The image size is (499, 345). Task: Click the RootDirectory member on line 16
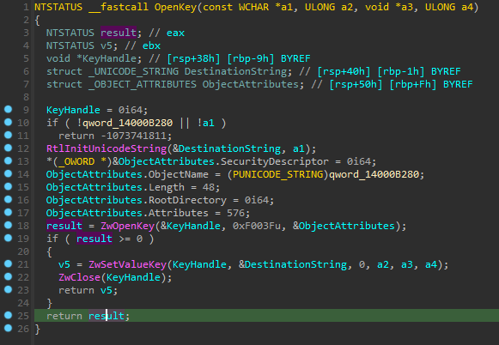pyautogui.click(x=187, y=200)
